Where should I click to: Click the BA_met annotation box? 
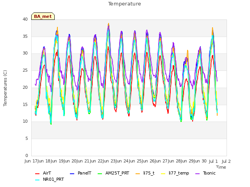(43, 16)
